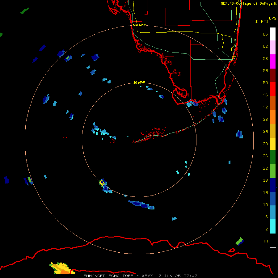Click the "66" legend value
The image size is (278, 278).
pos(265,34)
